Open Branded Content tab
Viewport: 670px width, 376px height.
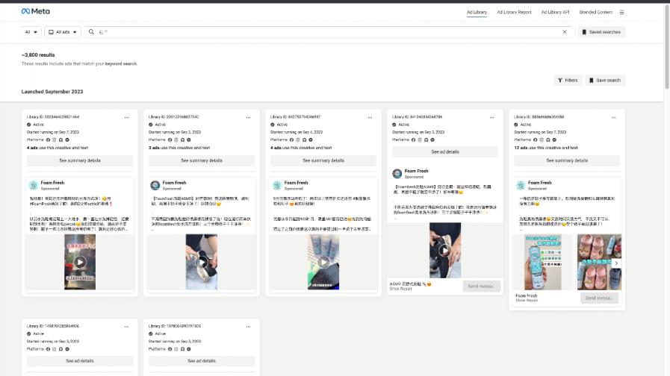(x=595, y=13)
